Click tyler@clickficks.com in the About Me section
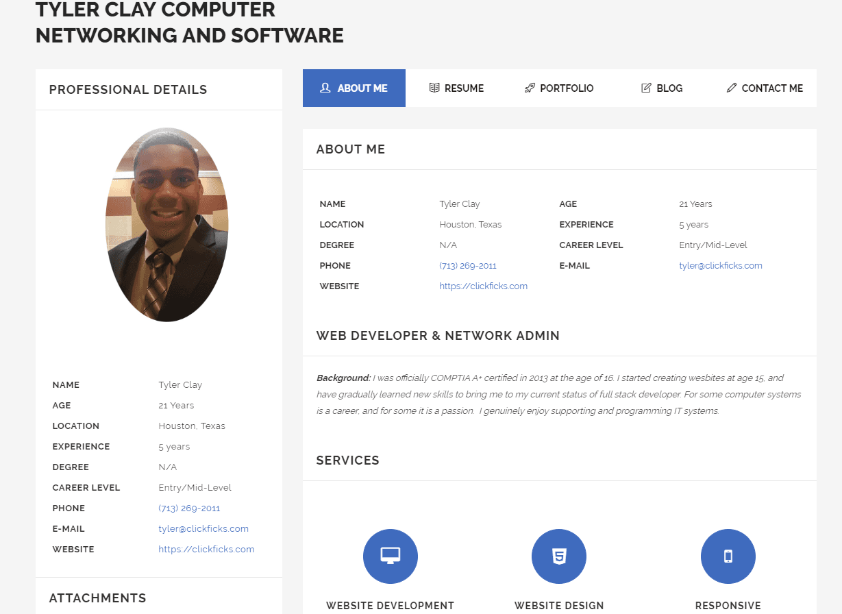Viewport: 842px width, 614px height. 721,266
